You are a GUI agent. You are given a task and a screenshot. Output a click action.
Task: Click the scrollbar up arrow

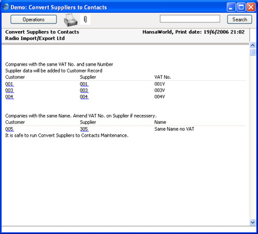[253, 46]
